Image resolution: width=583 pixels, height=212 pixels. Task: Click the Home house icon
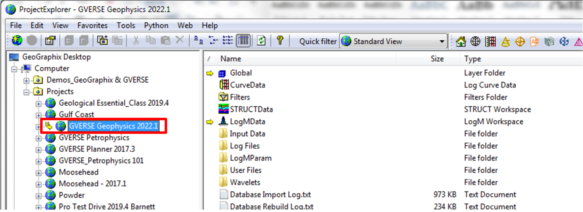click(461, 41)
